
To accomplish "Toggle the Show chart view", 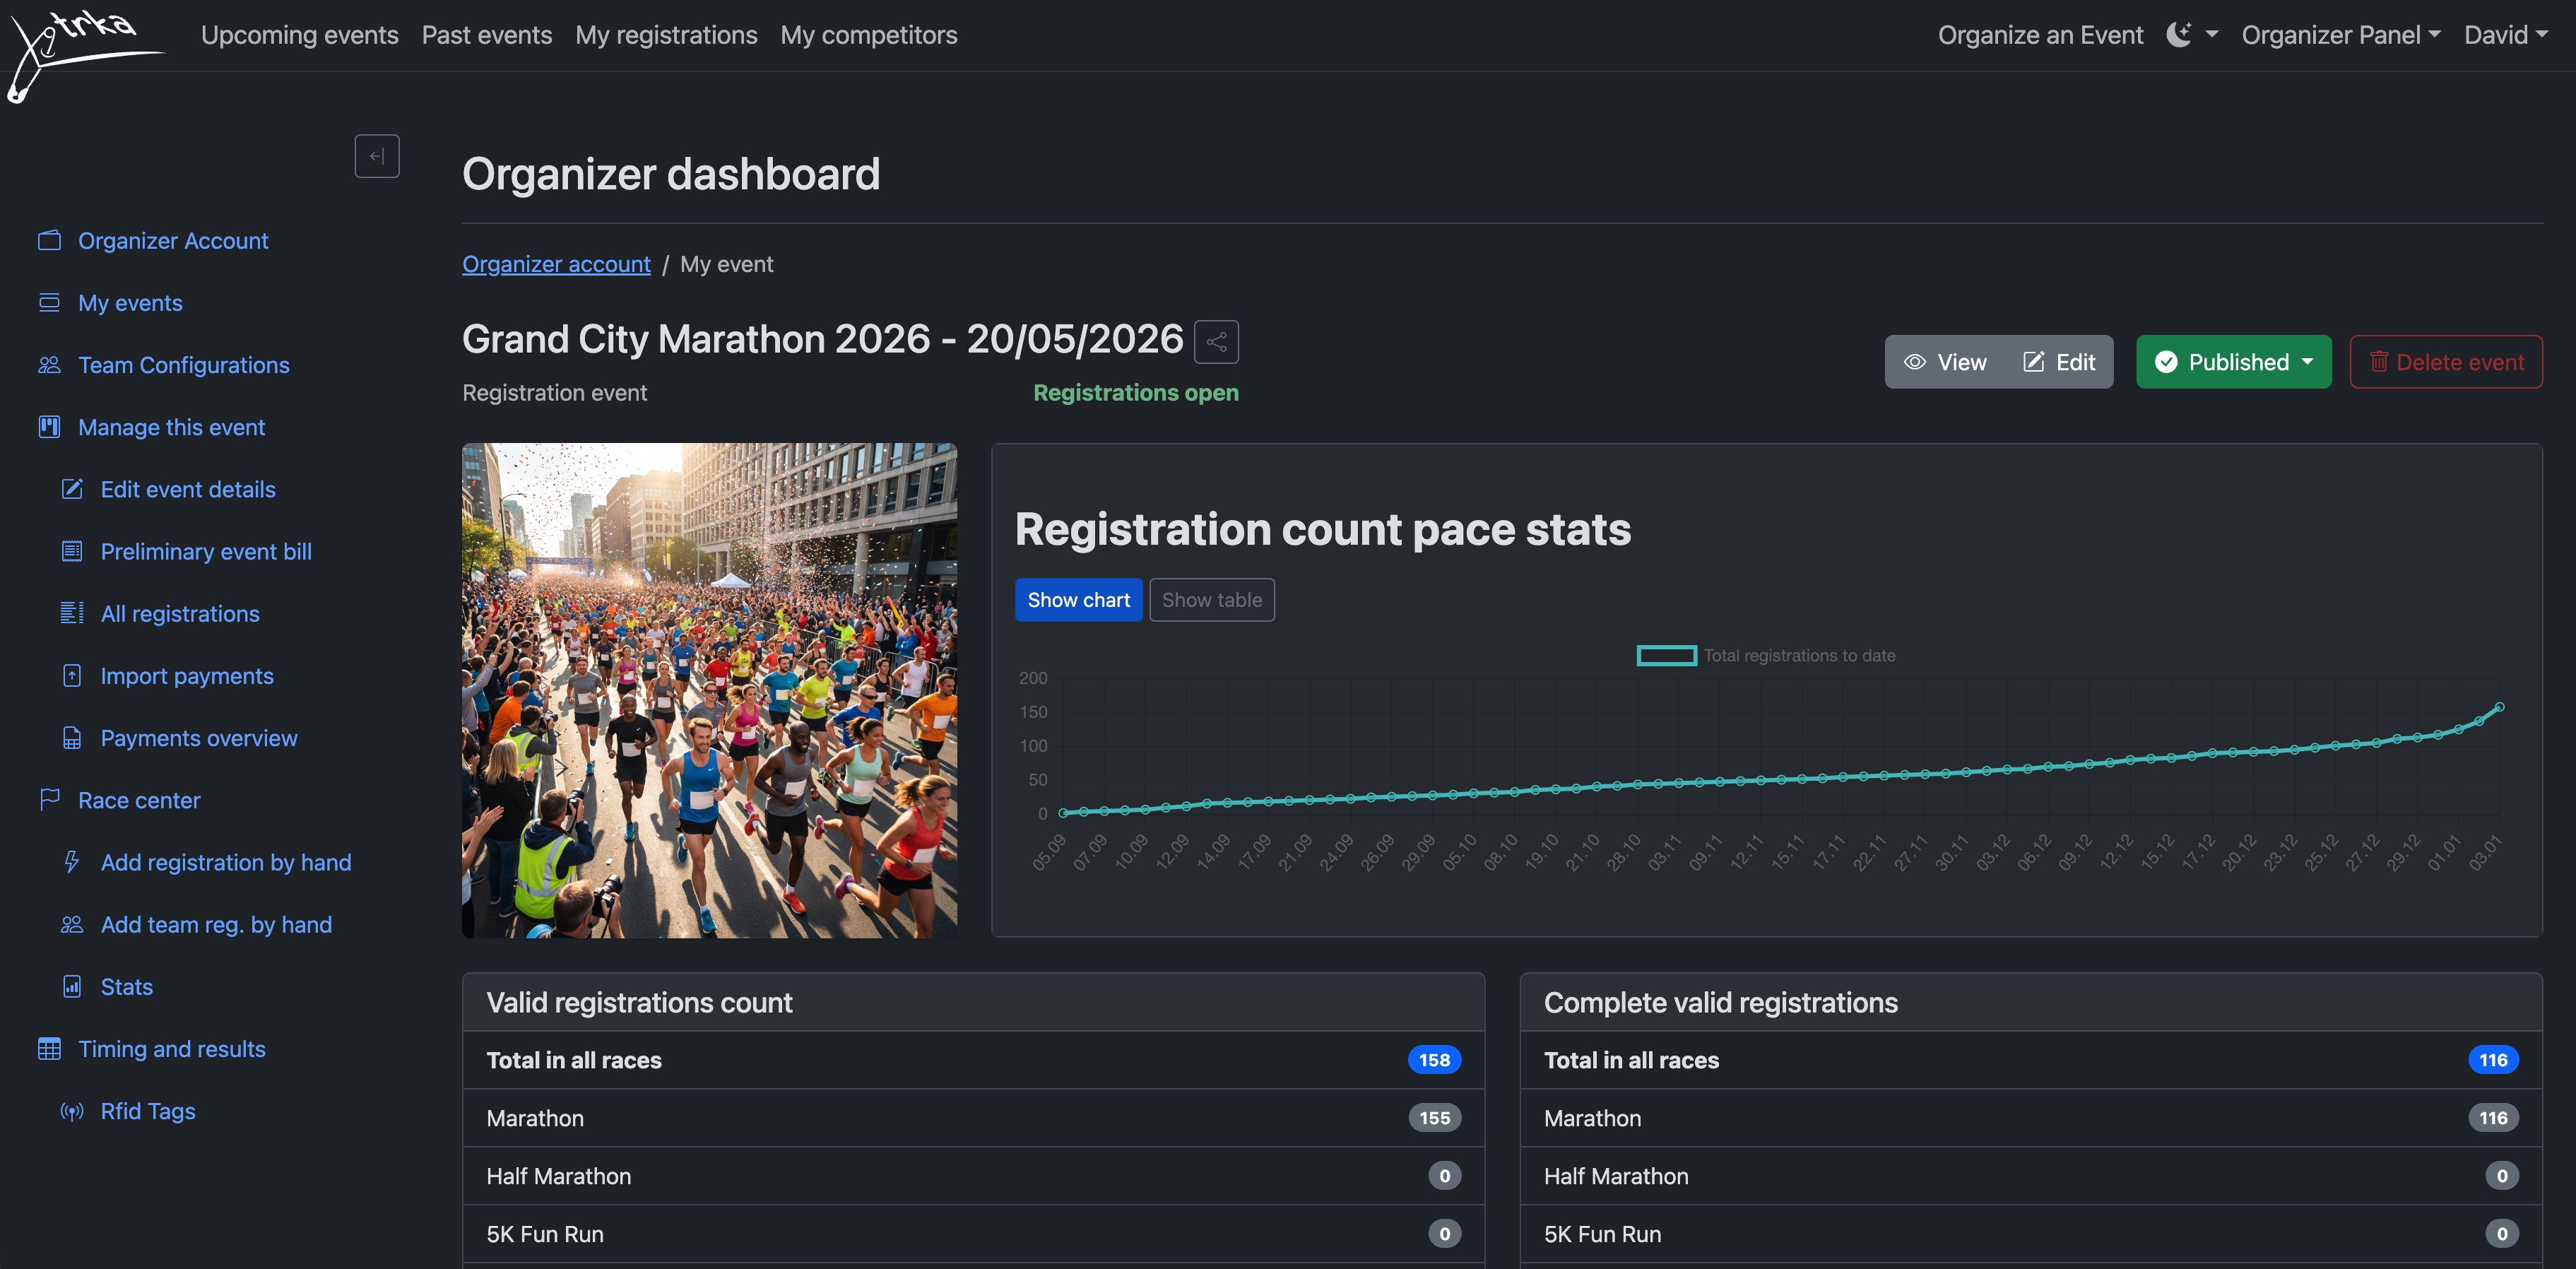I will click(x=1079, y=599).
